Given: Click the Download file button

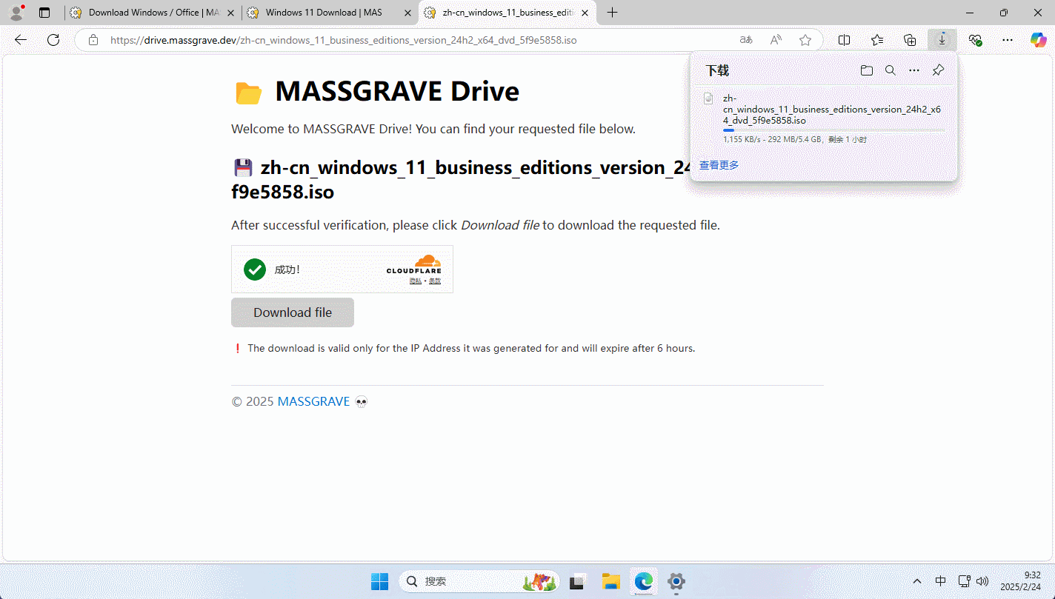Looking at the screenshot, I should point(293,312).
